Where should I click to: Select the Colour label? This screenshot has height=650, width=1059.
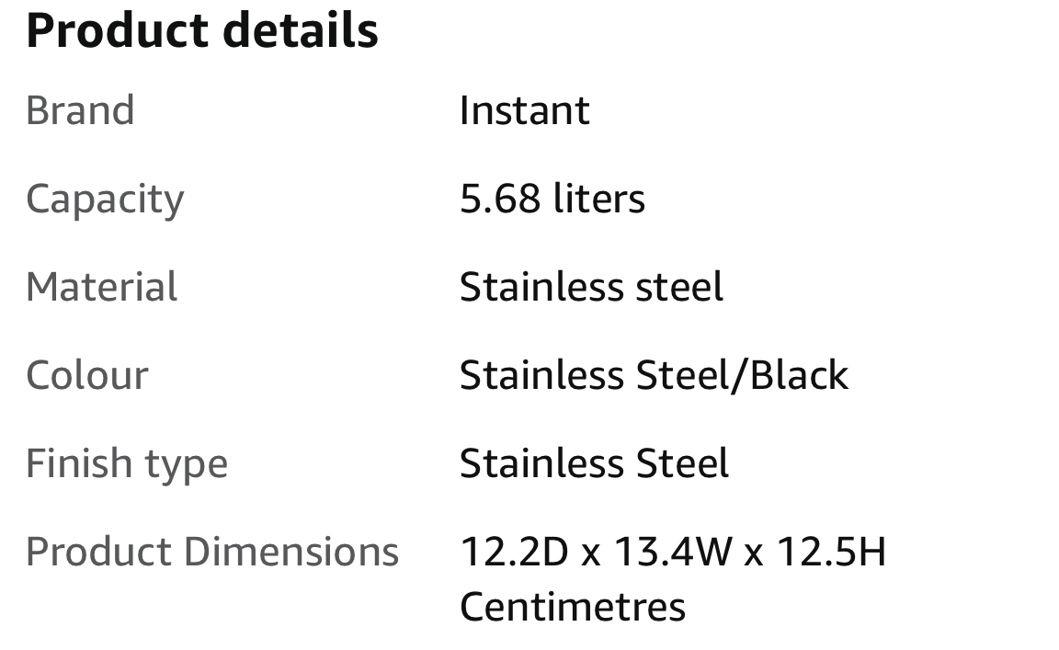coord(87,375)
